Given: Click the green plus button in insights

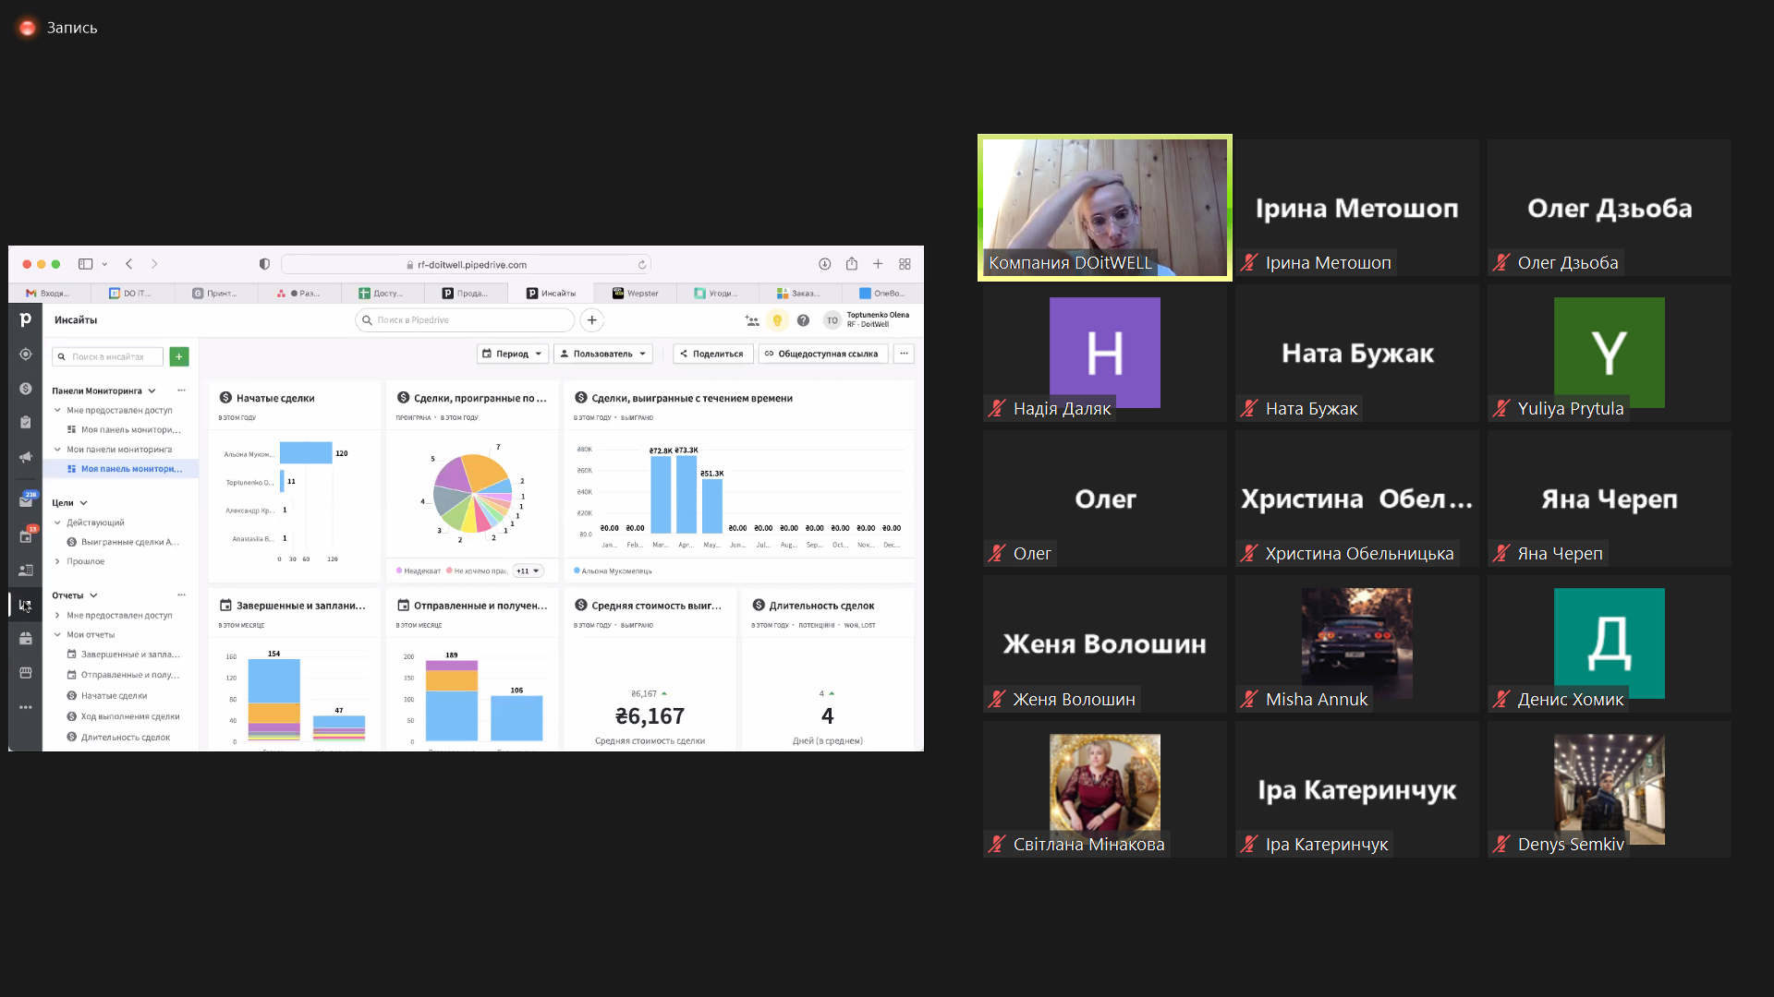Looking at the screenshot, I should pyautogui.click(x=179, y=356).
